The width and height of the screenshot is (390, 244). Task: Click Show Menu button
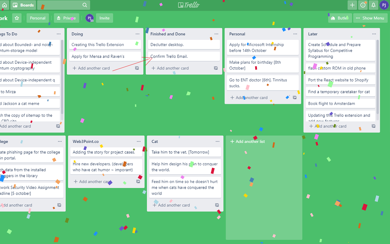(x=370, y=18)
